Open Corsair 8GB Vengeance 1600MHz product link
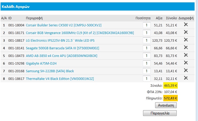The width and height of the screenshot is (198, 121). pyautogui.click(x=80, y=33)
